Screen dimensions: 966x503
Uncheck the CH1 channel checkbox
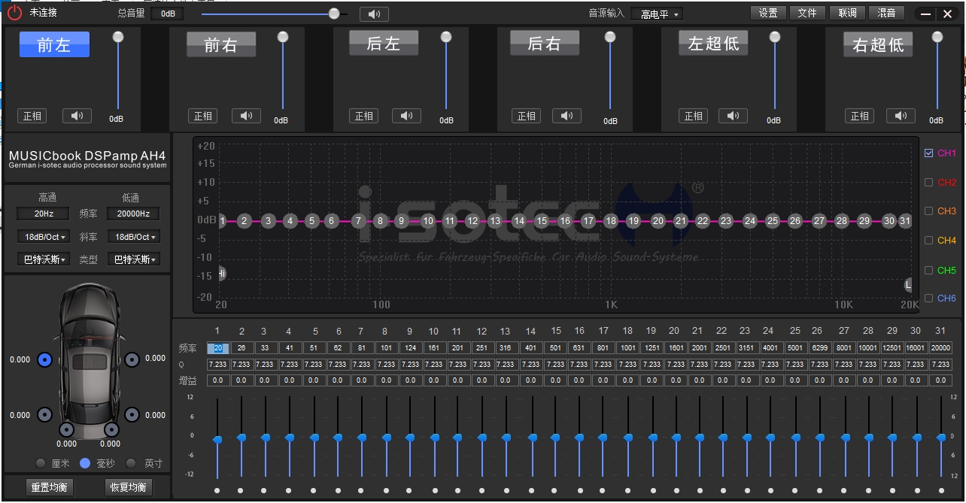[x=929, y=153]
